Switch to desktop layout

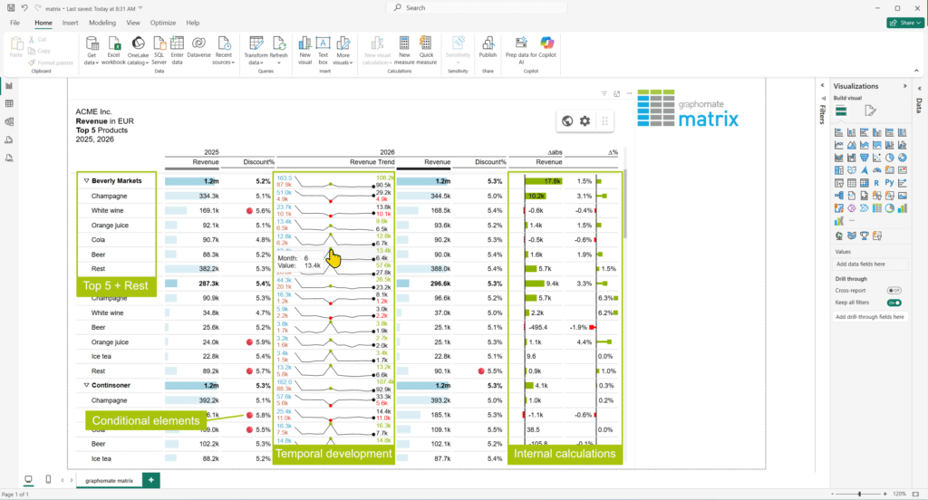point(28,479)
